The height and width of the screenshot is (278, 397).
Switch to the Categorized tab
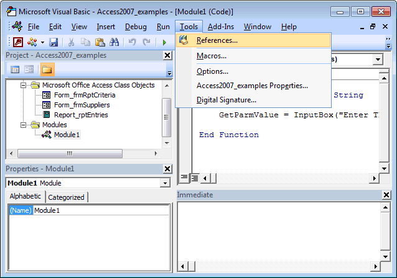66,197
